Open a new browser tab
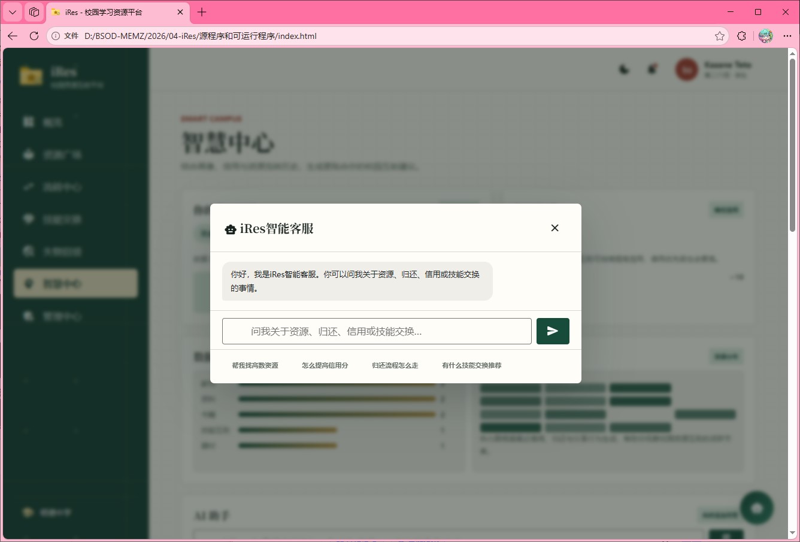 pyautogui.click(x=202, y=12)
